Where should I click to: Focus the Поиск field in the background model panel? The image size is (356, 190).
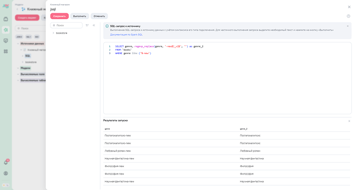pos(30,28)
